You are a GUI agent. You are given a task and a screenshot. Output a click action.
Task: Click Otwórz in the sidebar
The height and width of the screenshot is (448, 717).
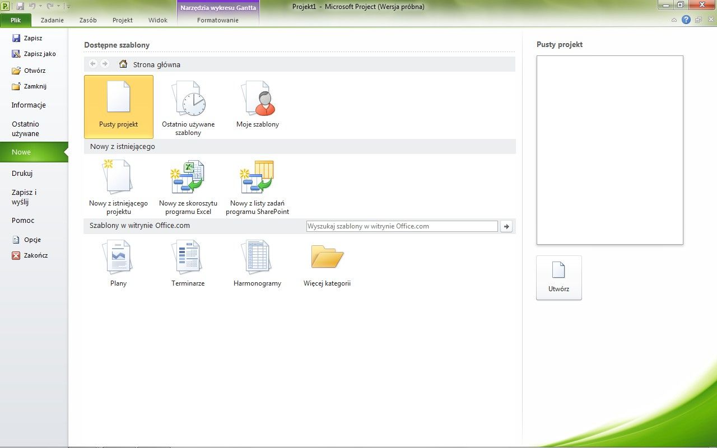pyautogui.click(x=29, y=71)
